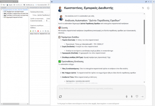Image resolution: width=155 pixels, height=106 pixels.
Task: Click the CustomCommands group field
Action: pos(37,21)
